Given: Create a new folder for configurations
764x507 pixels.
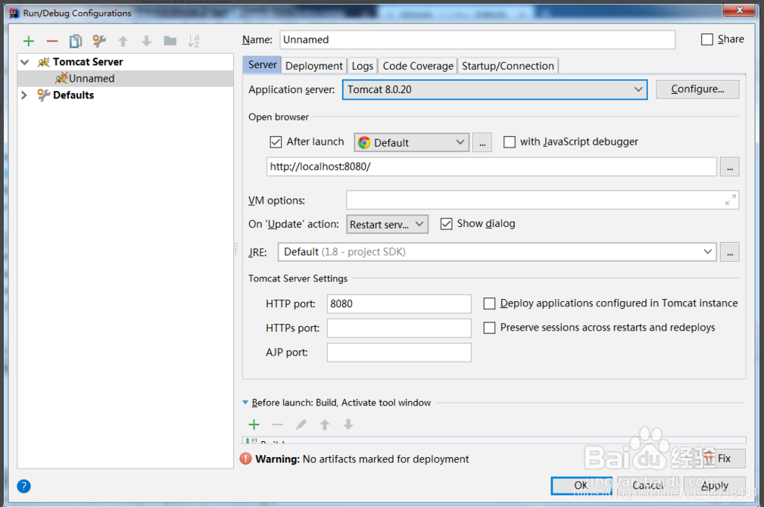Looking at the screenshot, I should pos(170,41).
